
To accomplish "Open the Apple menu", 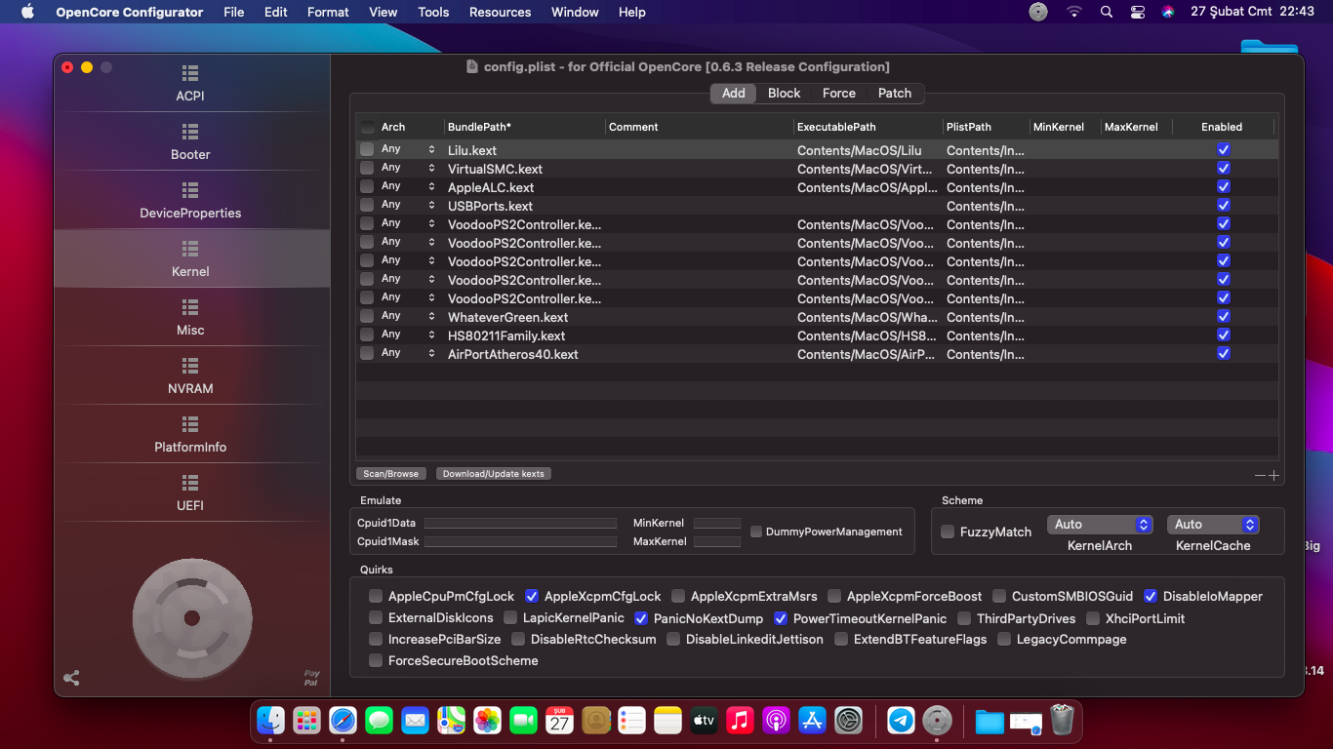I will [x=27, y=12].
